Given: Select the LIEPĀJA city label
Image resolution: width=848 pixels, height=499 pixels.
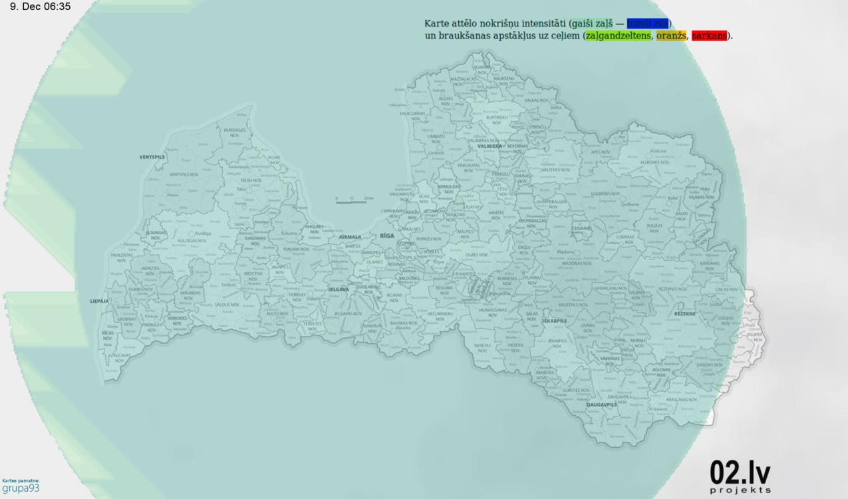Looking at the screenshot, I should pyautogui.click(x=99, y=301).
